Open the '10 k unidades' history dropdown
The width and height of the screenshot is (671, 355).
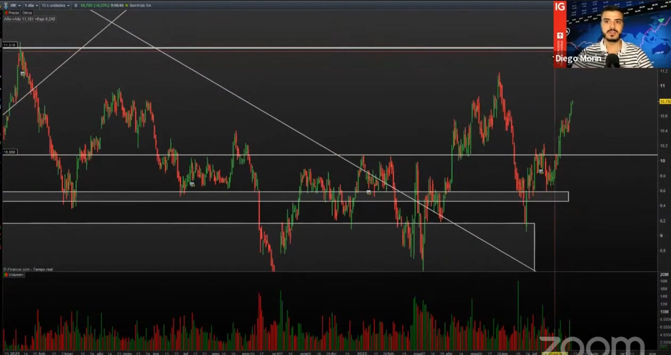pyautogui.click(x=55, y=5)
